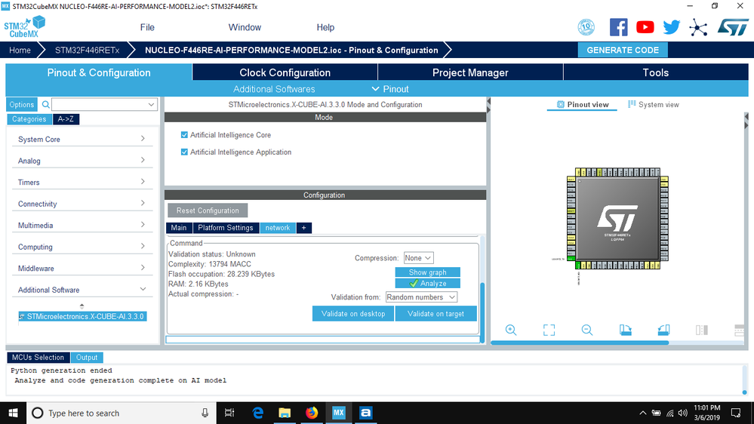Select STMicroelectronics.X-CUBE-AI.3.3.0 tree item
The image size is (754, 424).
[82, 316]
